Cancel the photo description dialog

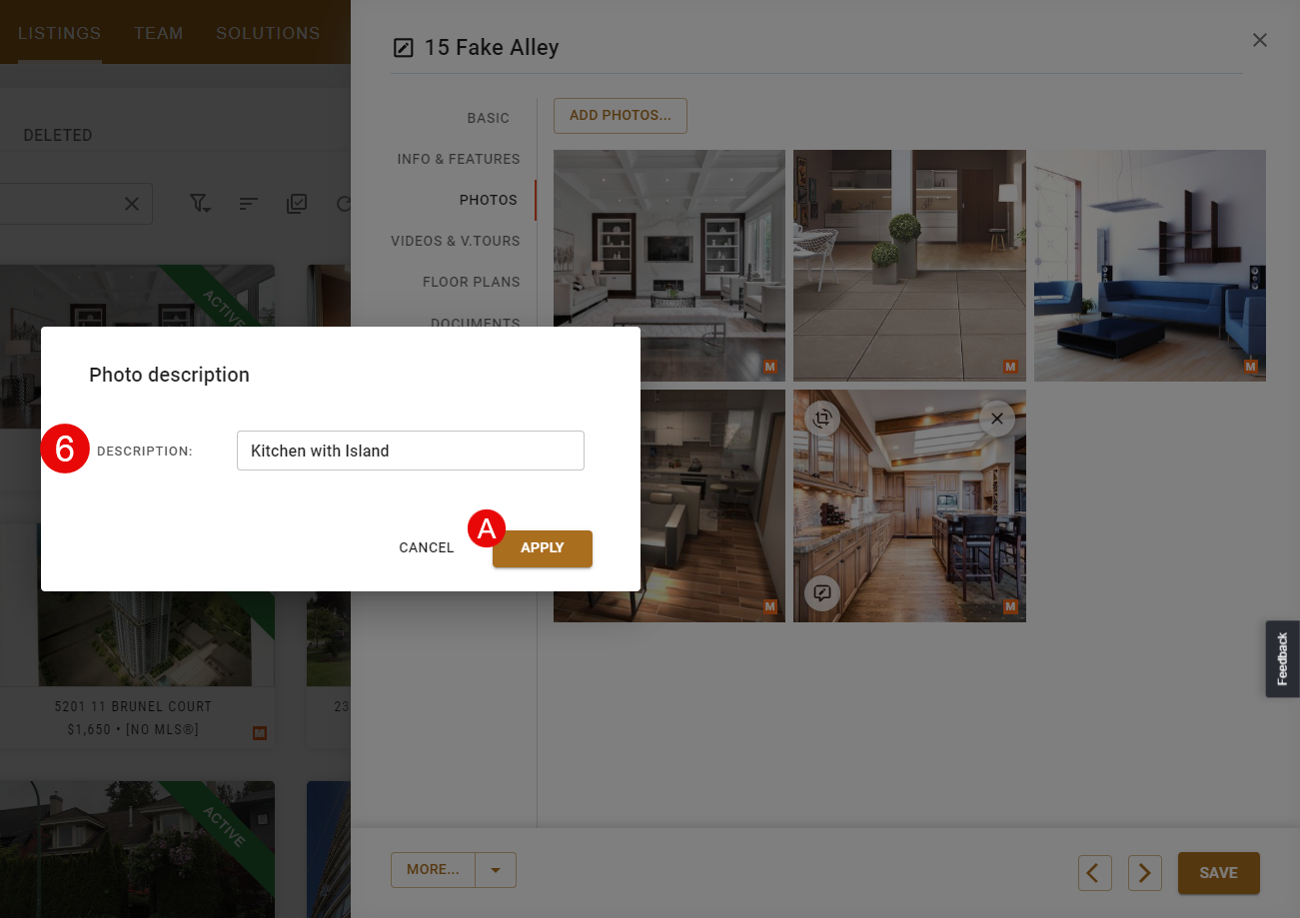pos(427,548)
